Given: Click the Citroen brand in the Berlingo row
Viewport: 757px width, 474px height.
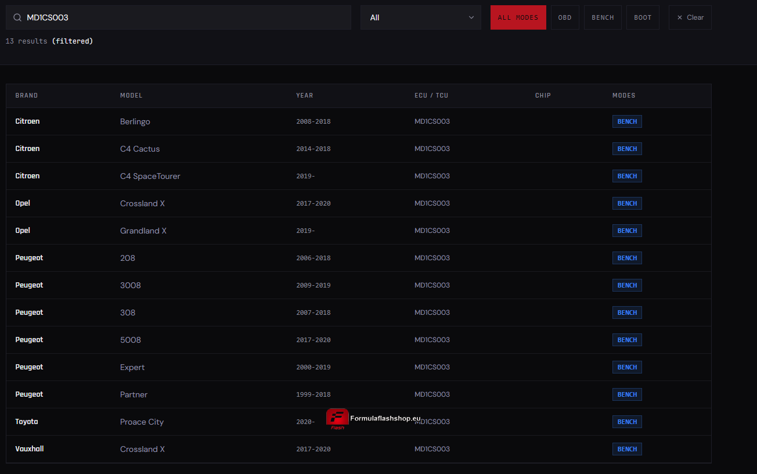Looking at the screenshot, I should [27, 121].
